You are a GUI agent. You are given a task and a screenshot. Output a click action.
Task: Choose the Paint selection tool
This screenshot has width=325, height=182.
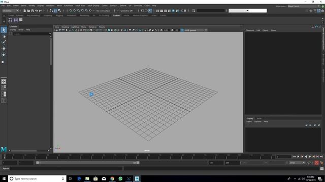tap(4, 42)
